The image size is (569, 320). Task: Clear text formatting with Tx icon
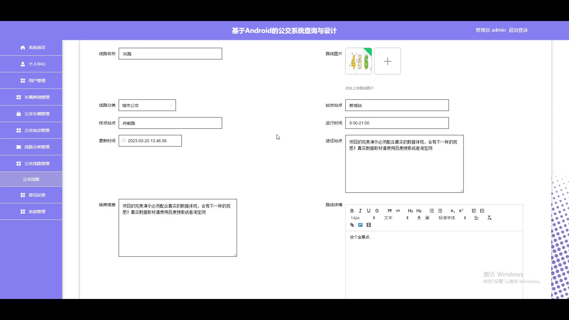coord(489,218)
